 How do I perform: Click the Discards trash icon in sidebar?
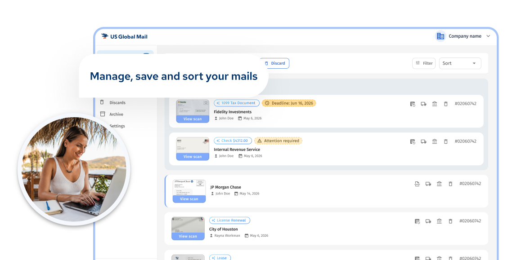point(102,102)
